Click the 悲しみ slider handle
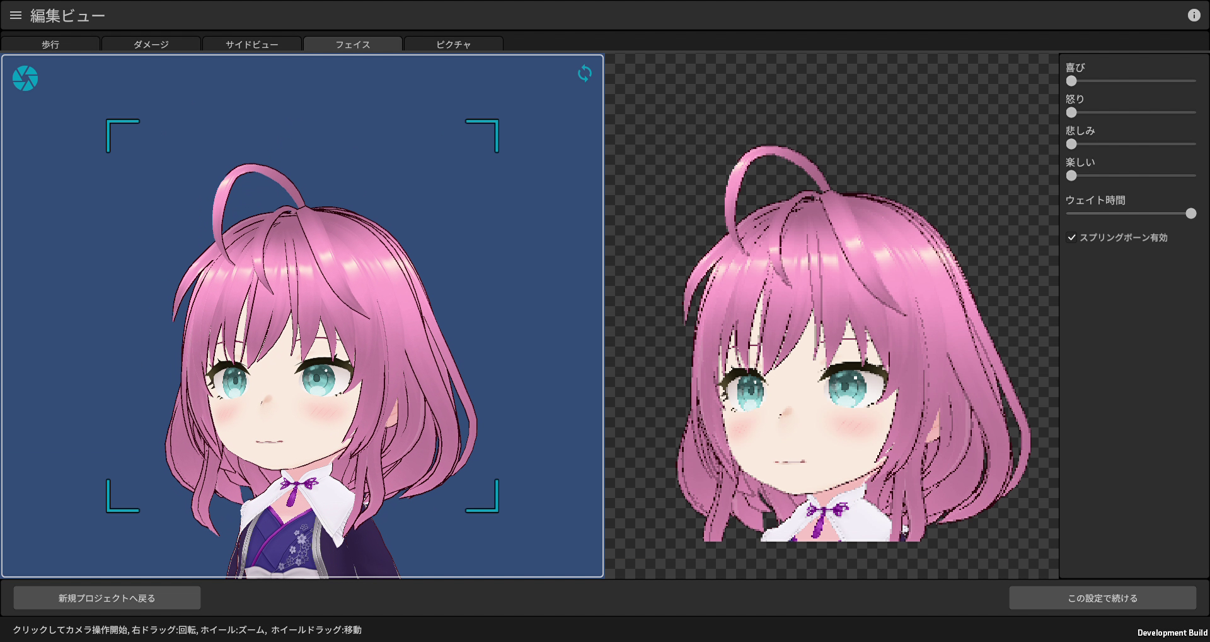The width and height of the screenshot is (1210, 642). (x=1071, y=144)
